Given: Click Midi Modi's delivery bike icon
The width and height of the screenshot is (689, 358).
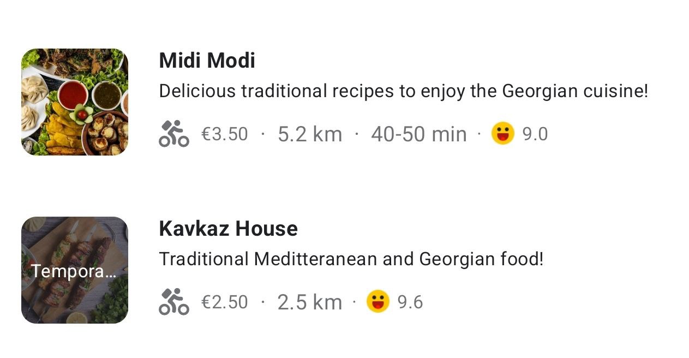Looking at the screenshot, I should coord(173,134).
